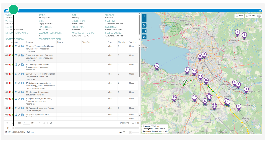Screen dimensions: 266x141
Task: Go to next page of stops
Action: pyautogui.click(x=39, y=123)
